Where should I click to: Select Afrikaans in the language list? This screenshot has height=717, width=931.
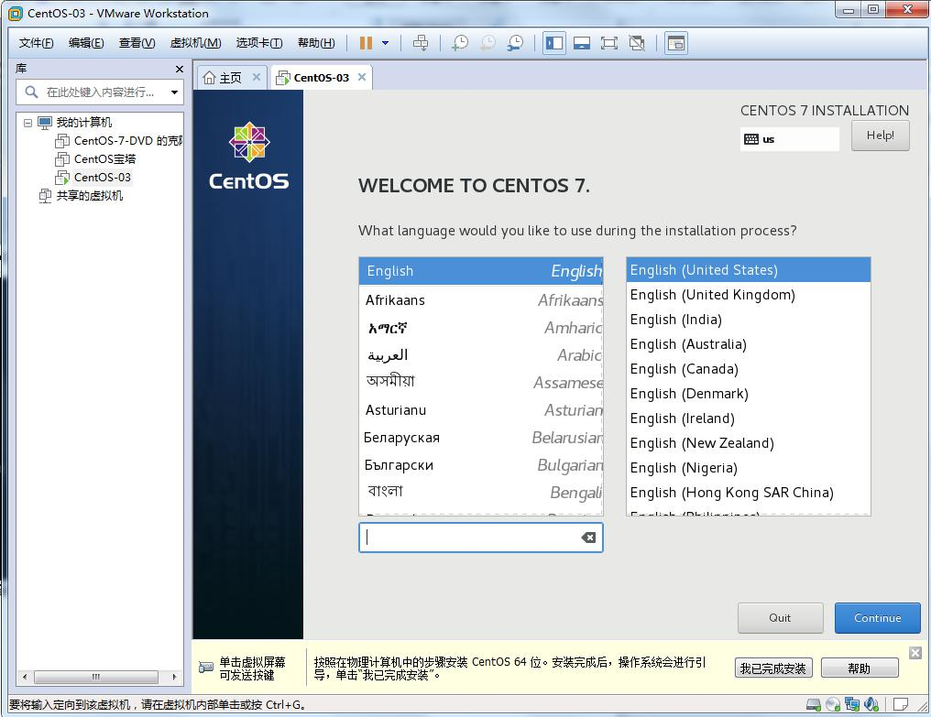tap(481, 300)
